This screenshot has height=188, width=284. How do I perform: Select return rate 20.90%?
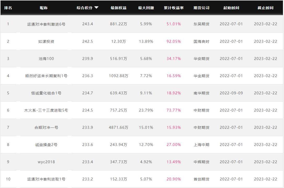[174, 179]
